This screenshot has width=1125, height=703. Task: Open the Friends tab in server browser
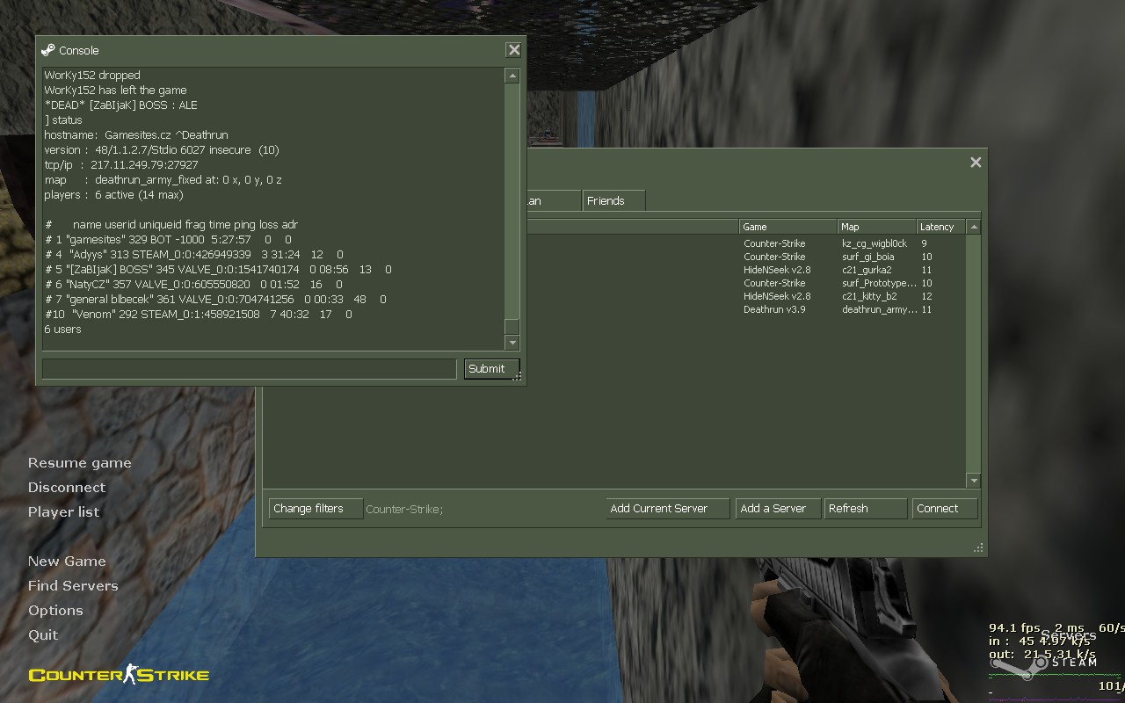tap(613, 200)
